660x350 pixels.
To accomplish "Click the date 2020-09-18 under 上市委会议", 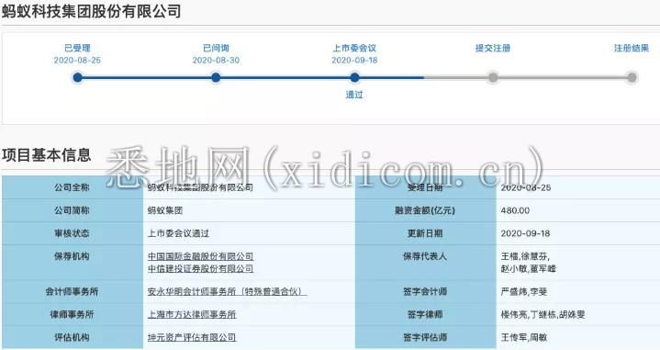I will pos(354,61).
